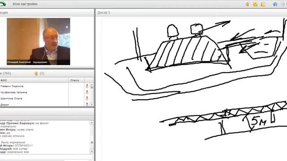The image size is (287, 161).
Task: Select participant Шантина Ольга
Action: click(x=11, y=98)
